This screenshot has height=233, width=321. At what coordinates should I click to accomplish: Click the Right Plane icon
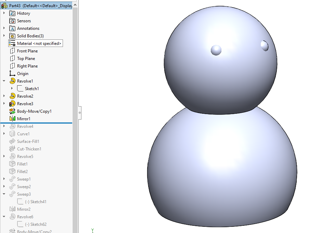pyautogui.click(x=12, y=66)
